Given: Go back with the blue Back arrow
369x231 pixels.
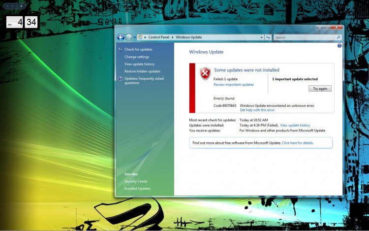Looking at the screenshot, I should click(x=121, y=37).
